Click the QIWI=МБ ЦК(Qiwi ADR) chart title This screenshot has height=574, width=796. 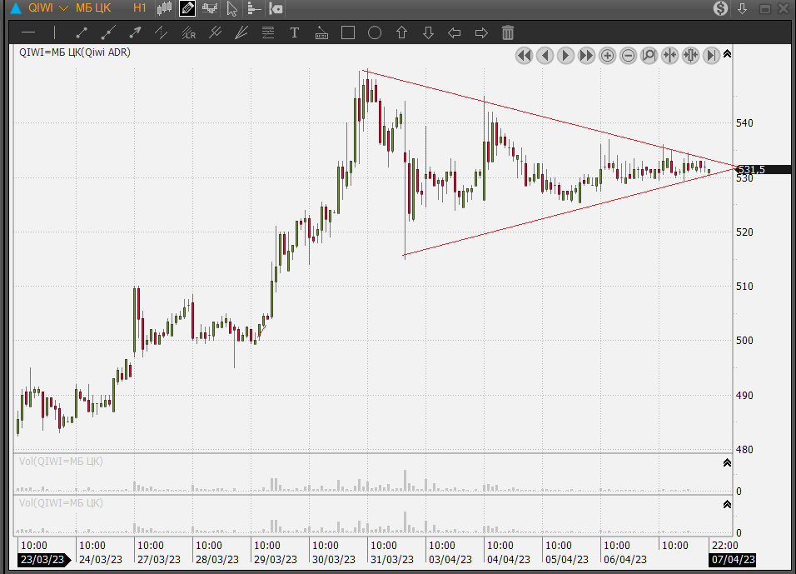pyautogui.click(x=75, y=52)
